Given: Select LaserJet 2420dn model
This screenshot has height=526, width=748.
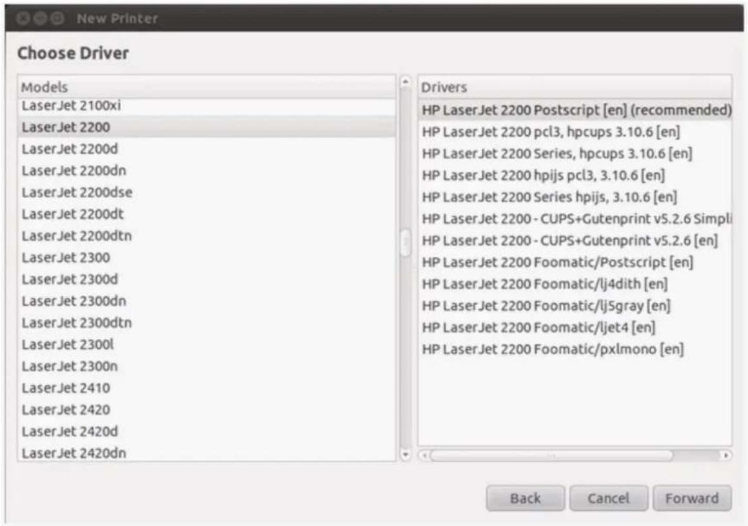Looking at the screenshot, I should pos(206,453).
